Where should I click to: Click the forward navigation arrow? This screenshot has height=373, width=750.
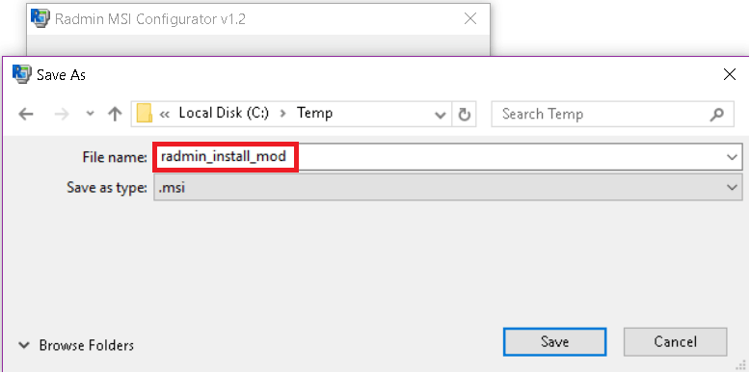point(62,115)
